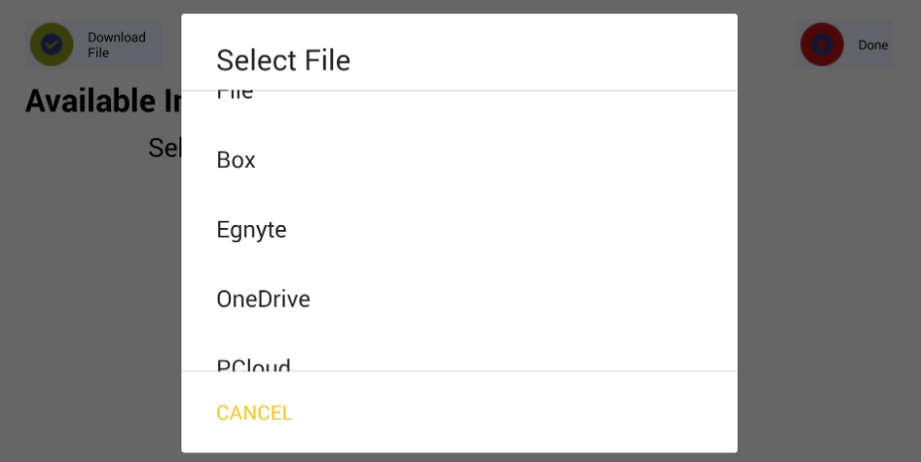Click the partially hidden Sel text
921x462 pixels.
point(165,148)
